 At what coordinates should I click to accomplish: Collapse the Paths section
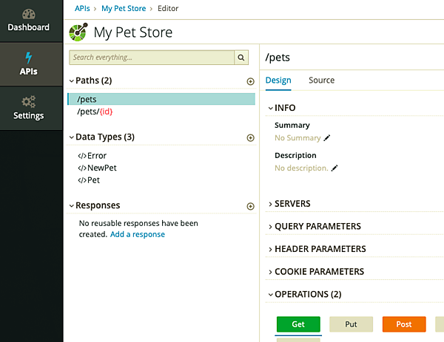click(71, 81)
